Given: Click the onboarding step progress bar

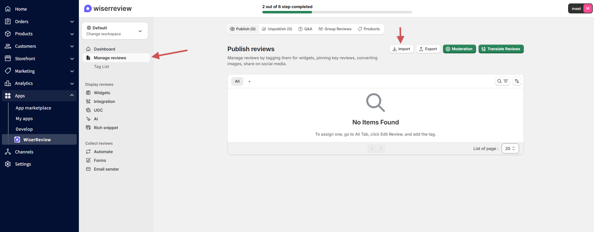Looking at the screenshot, I should [337, 12].
